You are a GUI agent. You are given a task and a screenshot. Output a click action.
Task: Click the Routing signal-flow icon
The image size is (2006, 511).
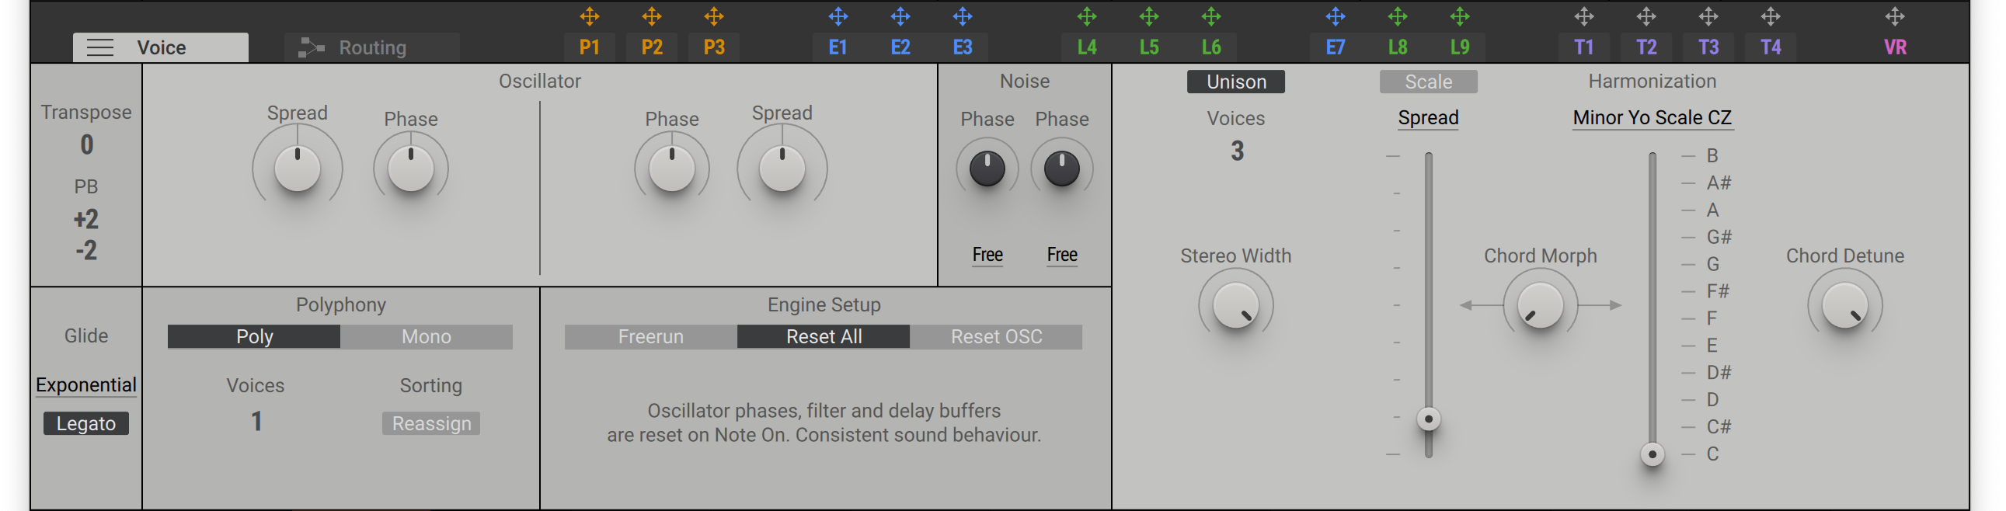coord(311,47)
